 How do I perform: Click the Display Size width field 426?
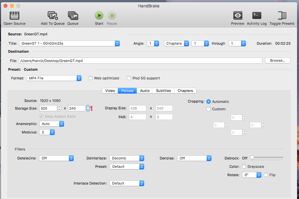138,108
